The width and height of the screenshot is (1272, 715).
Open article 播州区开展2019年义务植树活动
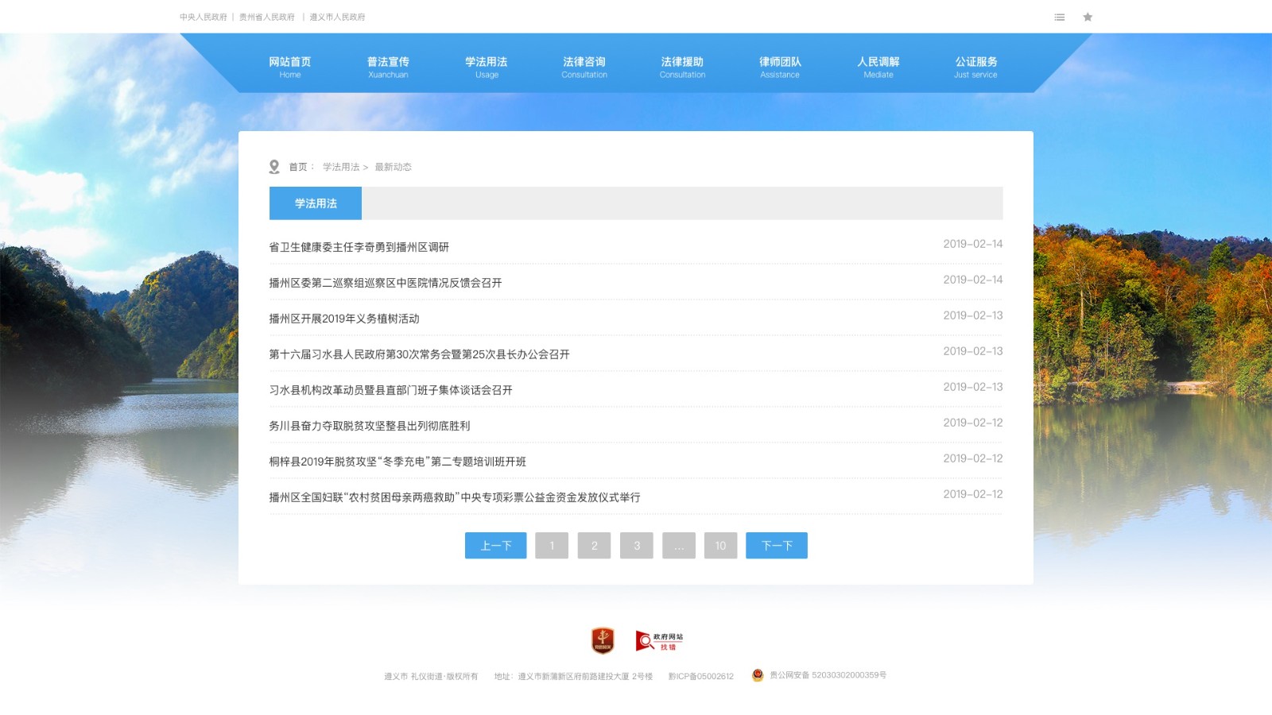click(344, 319)
